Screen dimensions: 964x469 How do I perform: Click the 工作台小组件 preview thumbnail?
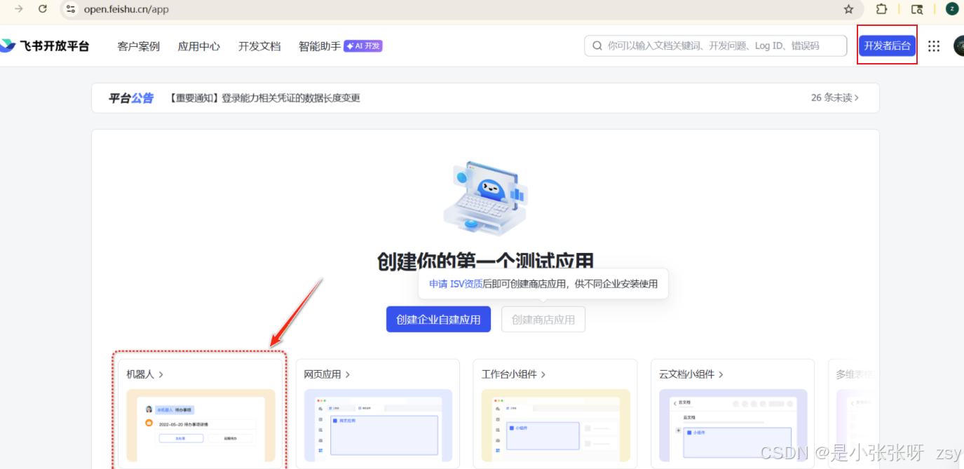tap(555, 426)
